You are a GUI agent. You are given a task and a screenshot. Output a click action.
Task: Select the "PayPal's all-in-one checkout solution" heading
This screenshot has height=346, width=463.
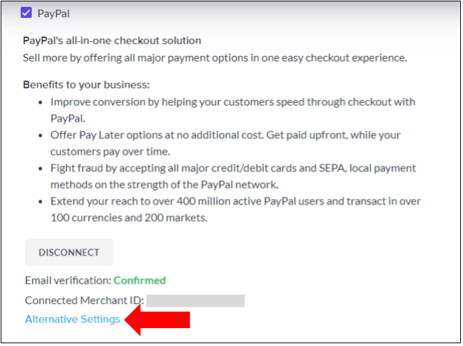(x=112, y=41)
